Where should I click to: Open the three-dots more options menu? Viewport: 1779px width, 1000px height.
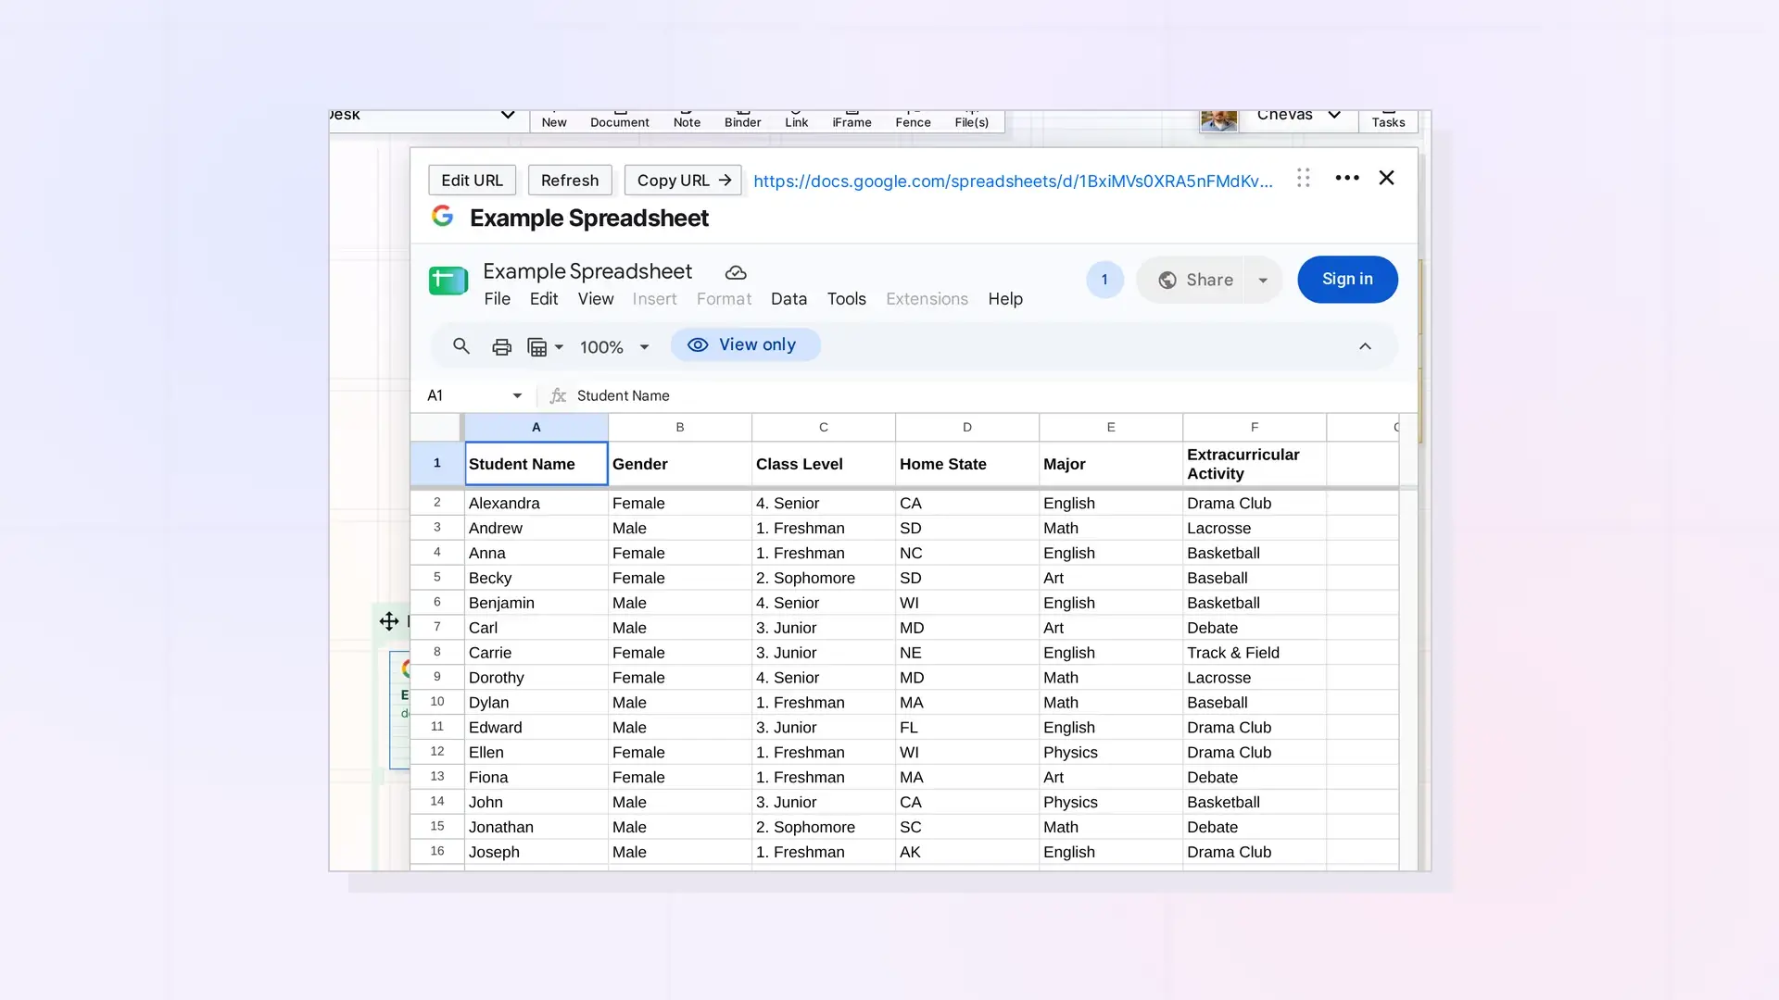click(x=1347, y=178)
